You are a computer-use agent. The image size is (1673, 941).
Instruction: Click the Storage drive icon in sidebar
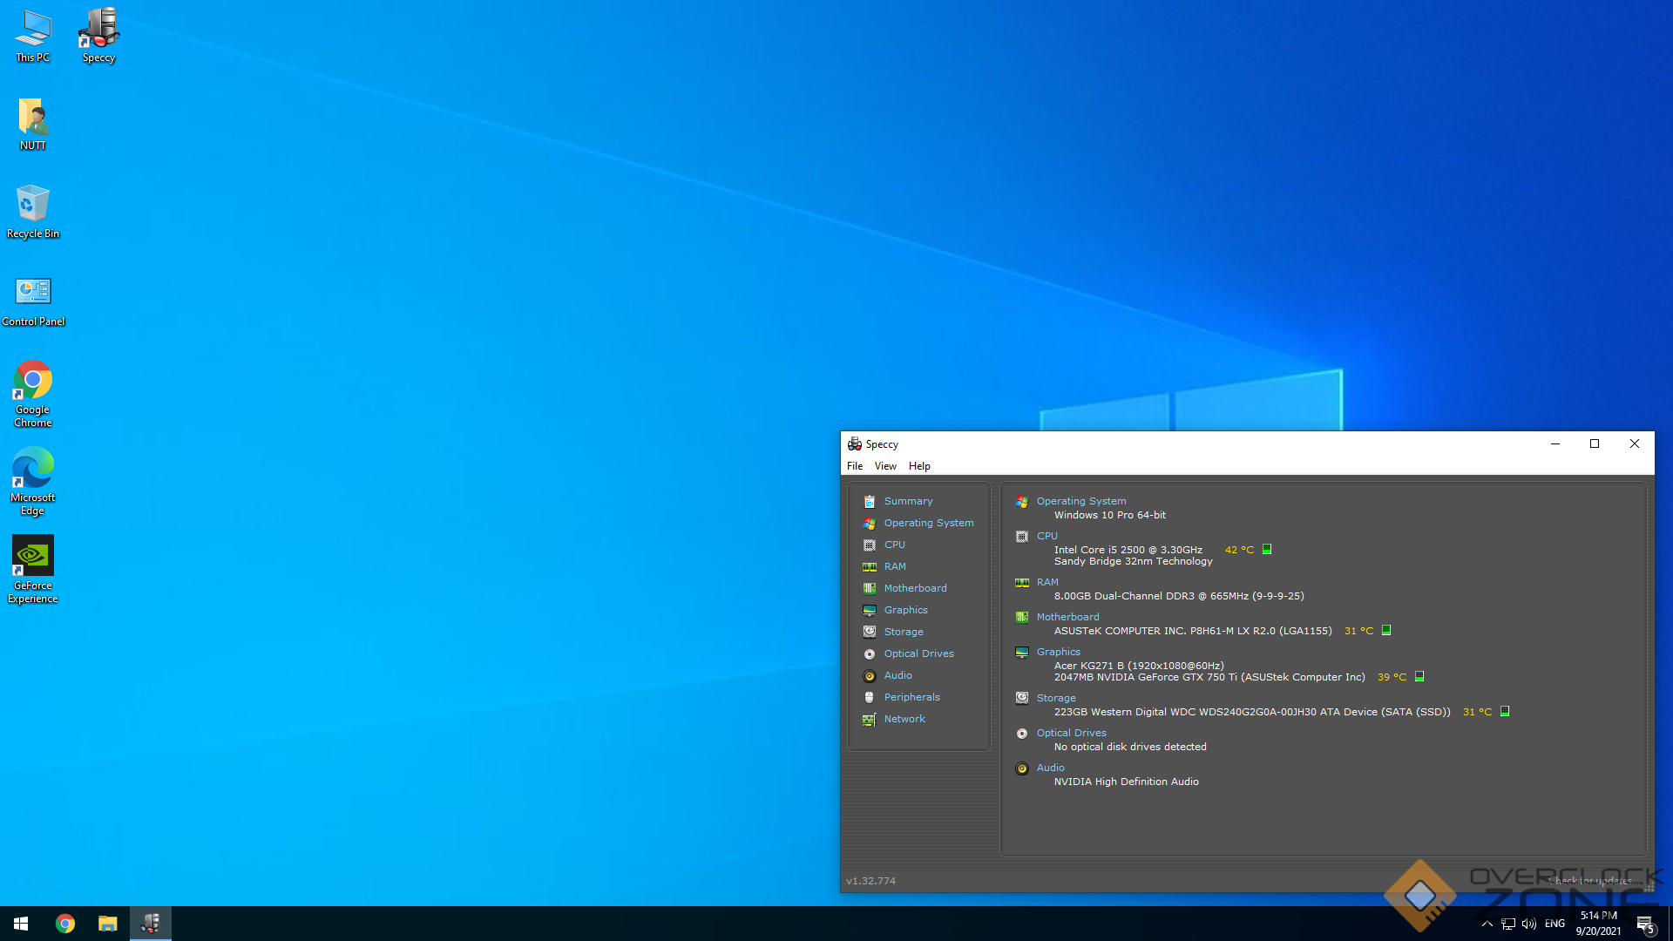click(869, 632)
